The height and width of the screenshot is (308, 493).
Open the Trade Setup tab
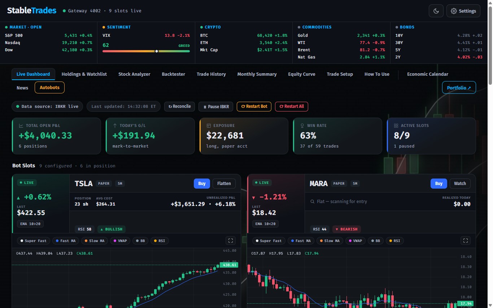[x=340, y=74]
